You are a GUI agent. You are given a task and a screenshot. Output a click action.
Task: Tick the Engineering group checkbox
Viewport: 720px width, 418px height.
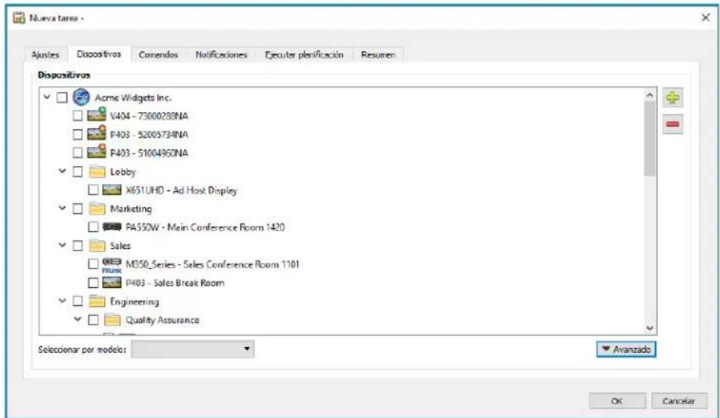pos(78,301)
